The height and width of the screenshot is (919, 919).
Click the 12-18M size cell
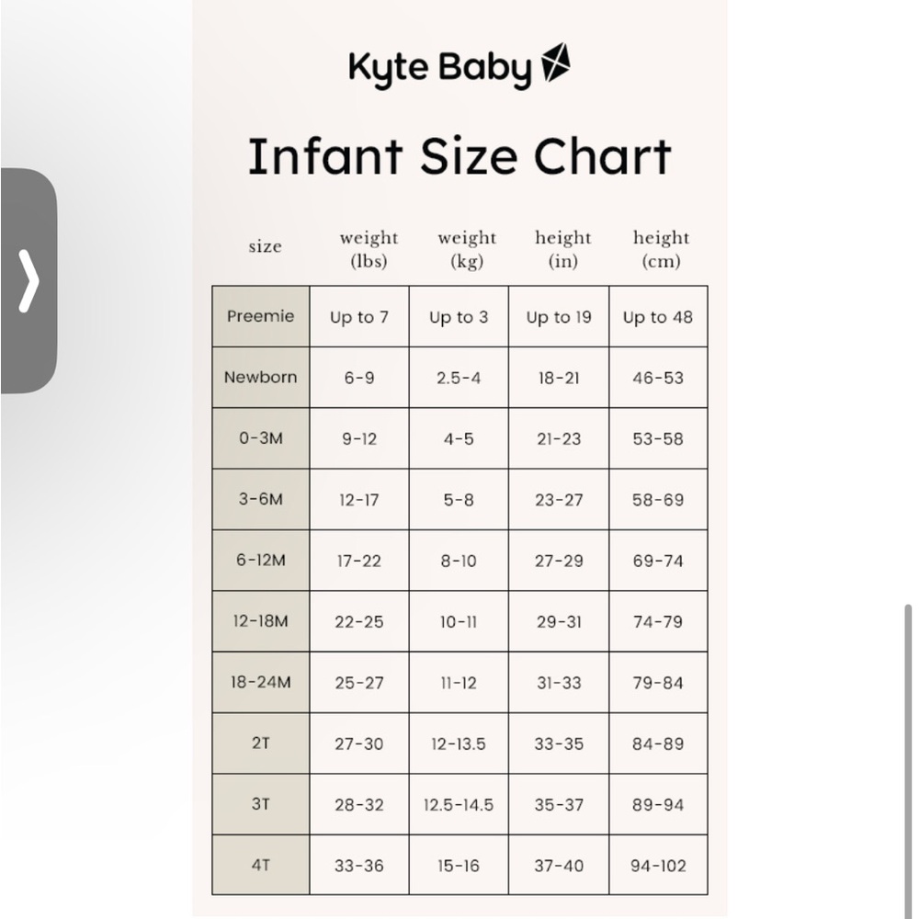tap(260, 621)
